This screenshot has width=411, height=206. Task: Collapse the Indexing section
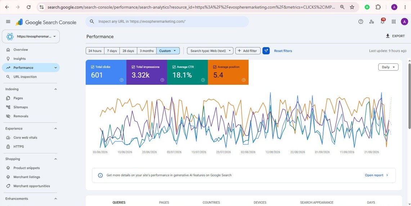[x=55, y=89]
